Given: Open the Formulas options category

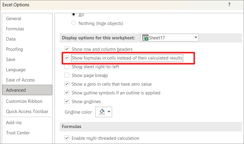Looking at the screenshot, I should (15, 29).
